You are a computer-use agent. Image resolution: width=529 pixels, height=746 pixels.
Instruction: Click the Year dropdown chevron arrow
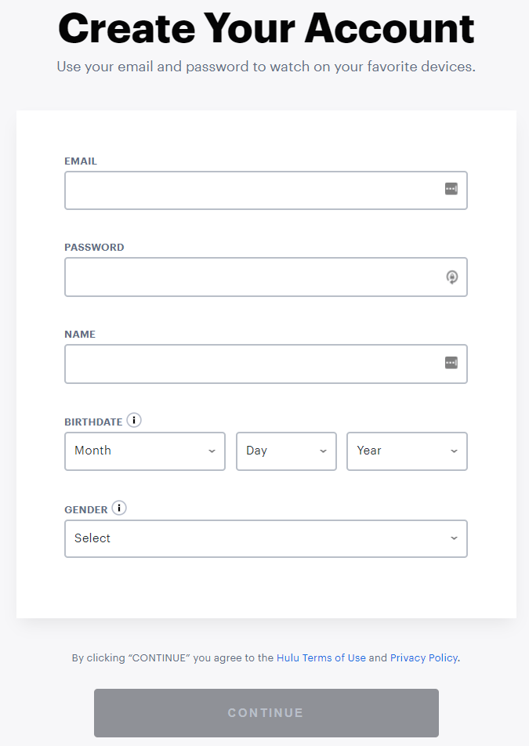455,451
